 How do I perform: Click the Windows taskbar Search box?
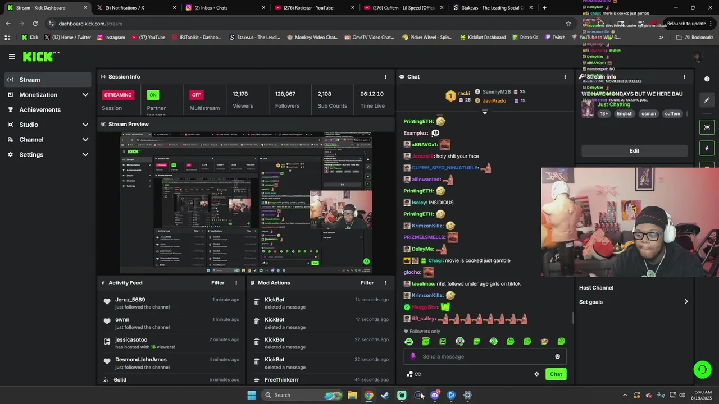302,395
